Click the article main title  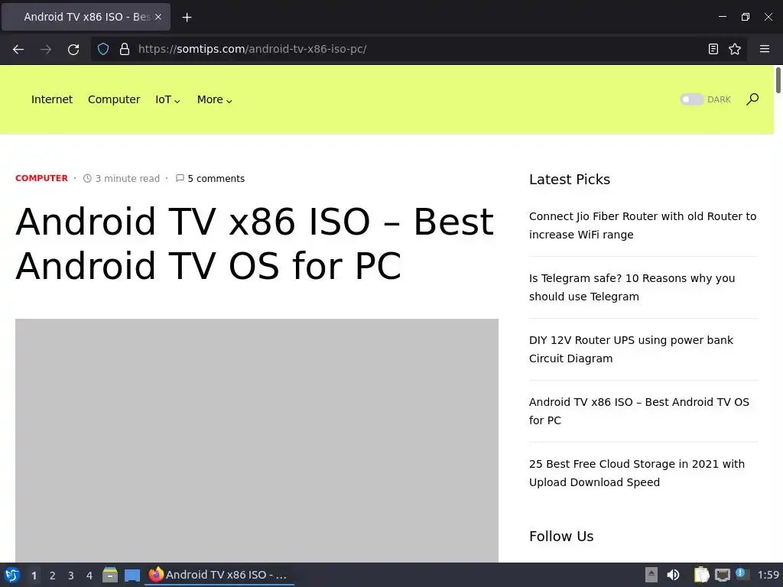255,244
